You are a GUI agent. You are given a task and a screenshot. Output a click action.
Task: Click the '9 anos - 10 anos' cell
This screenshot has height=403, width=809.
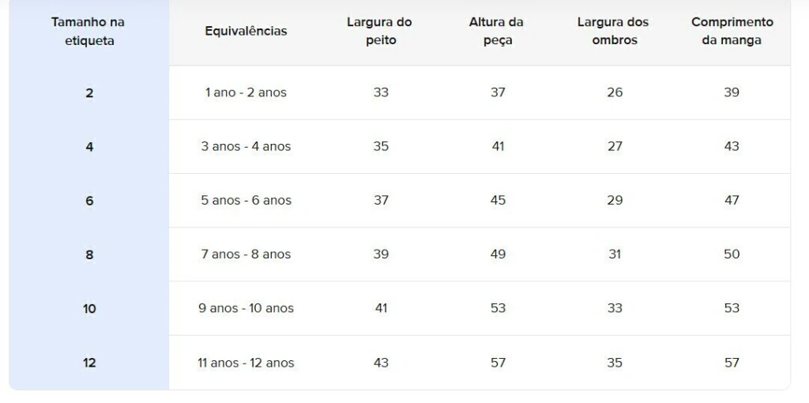[246, 308]
